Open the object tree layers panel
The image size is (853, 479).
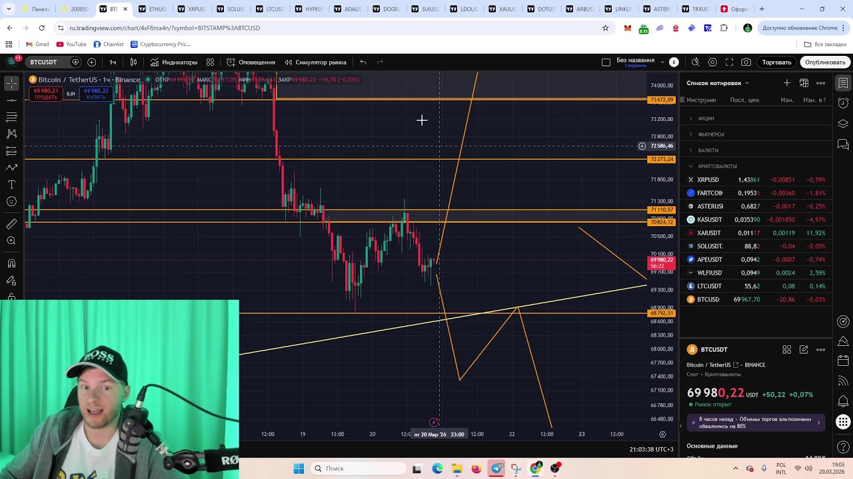[843, 124]
